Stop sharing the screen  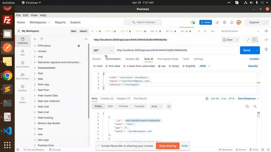tap(168, 146)
